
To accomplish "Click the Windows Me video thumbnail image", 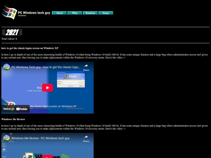I will click(x=48, y=146).
